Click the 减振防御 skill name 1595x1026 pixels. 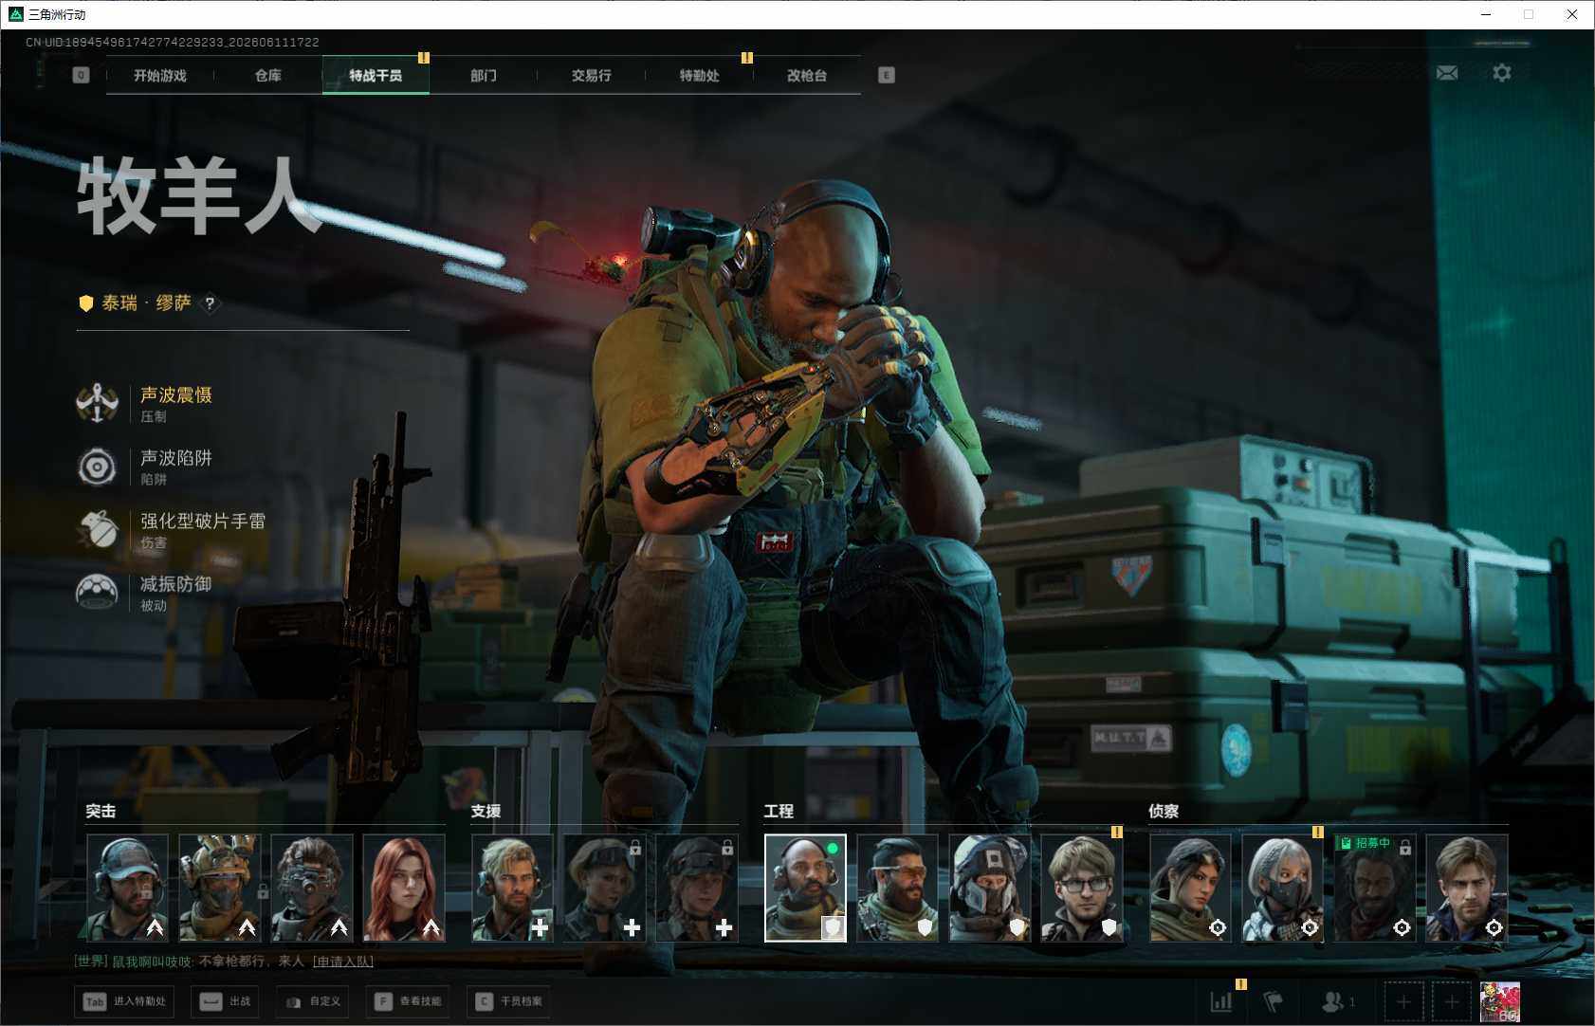point(176,584)
